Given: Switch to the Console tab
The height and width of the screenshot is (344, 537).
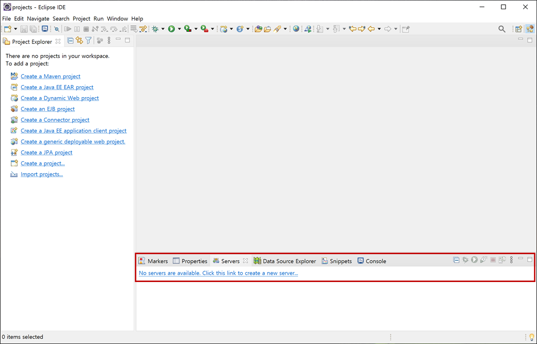Looking at the screenshot, I should pos(372,261).
